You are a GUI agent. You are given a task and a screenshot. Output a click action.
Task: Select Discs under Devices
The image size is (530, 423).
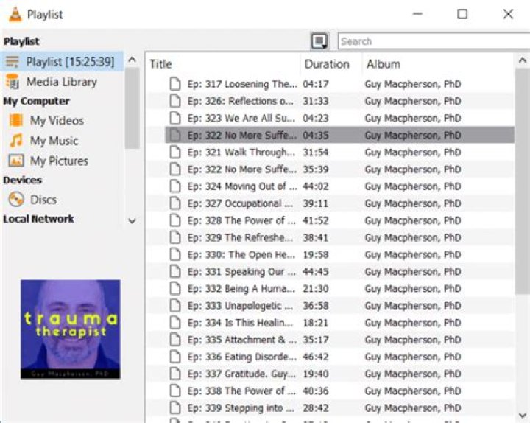[x=43, y=200]
